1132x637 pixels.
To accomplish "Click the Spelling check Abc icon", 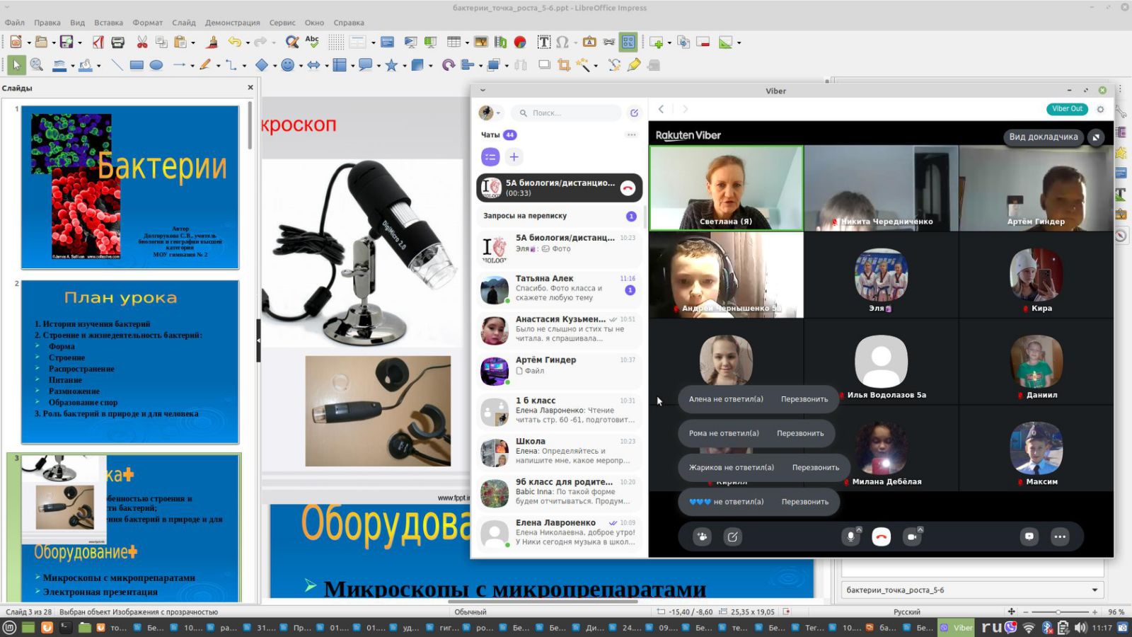I will point(312,42).
